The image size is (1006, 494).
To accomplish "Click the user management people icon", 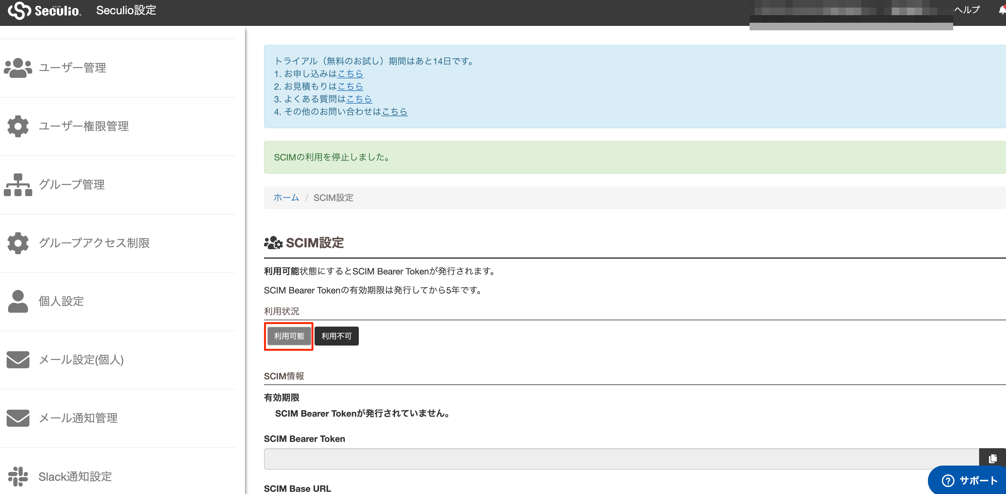I will [18, 68].
